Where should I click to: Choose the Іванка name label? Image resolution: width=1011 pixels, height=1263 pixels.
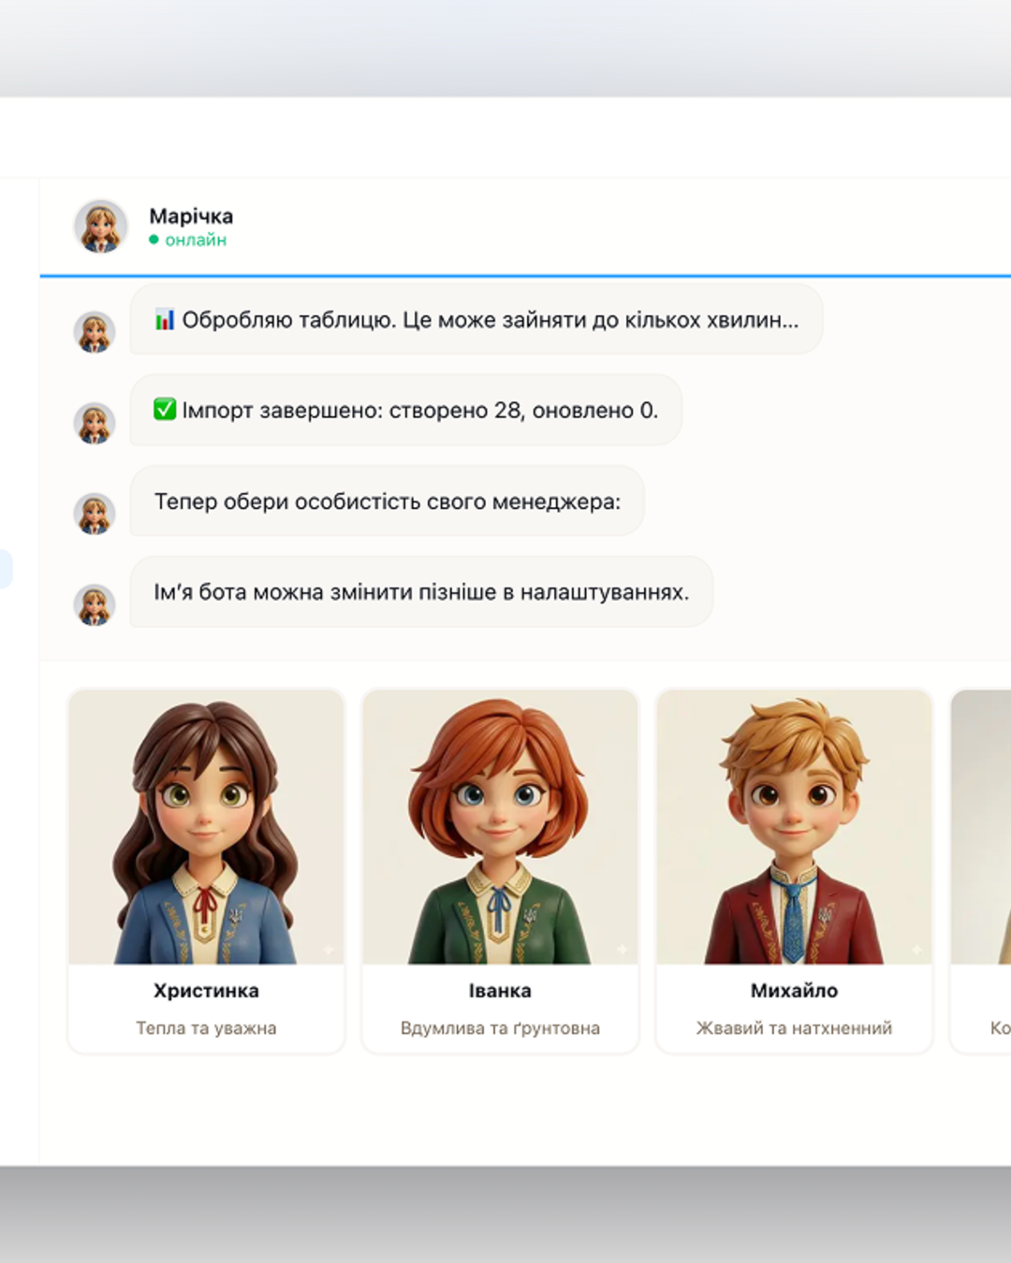click(x=500, y=991)
